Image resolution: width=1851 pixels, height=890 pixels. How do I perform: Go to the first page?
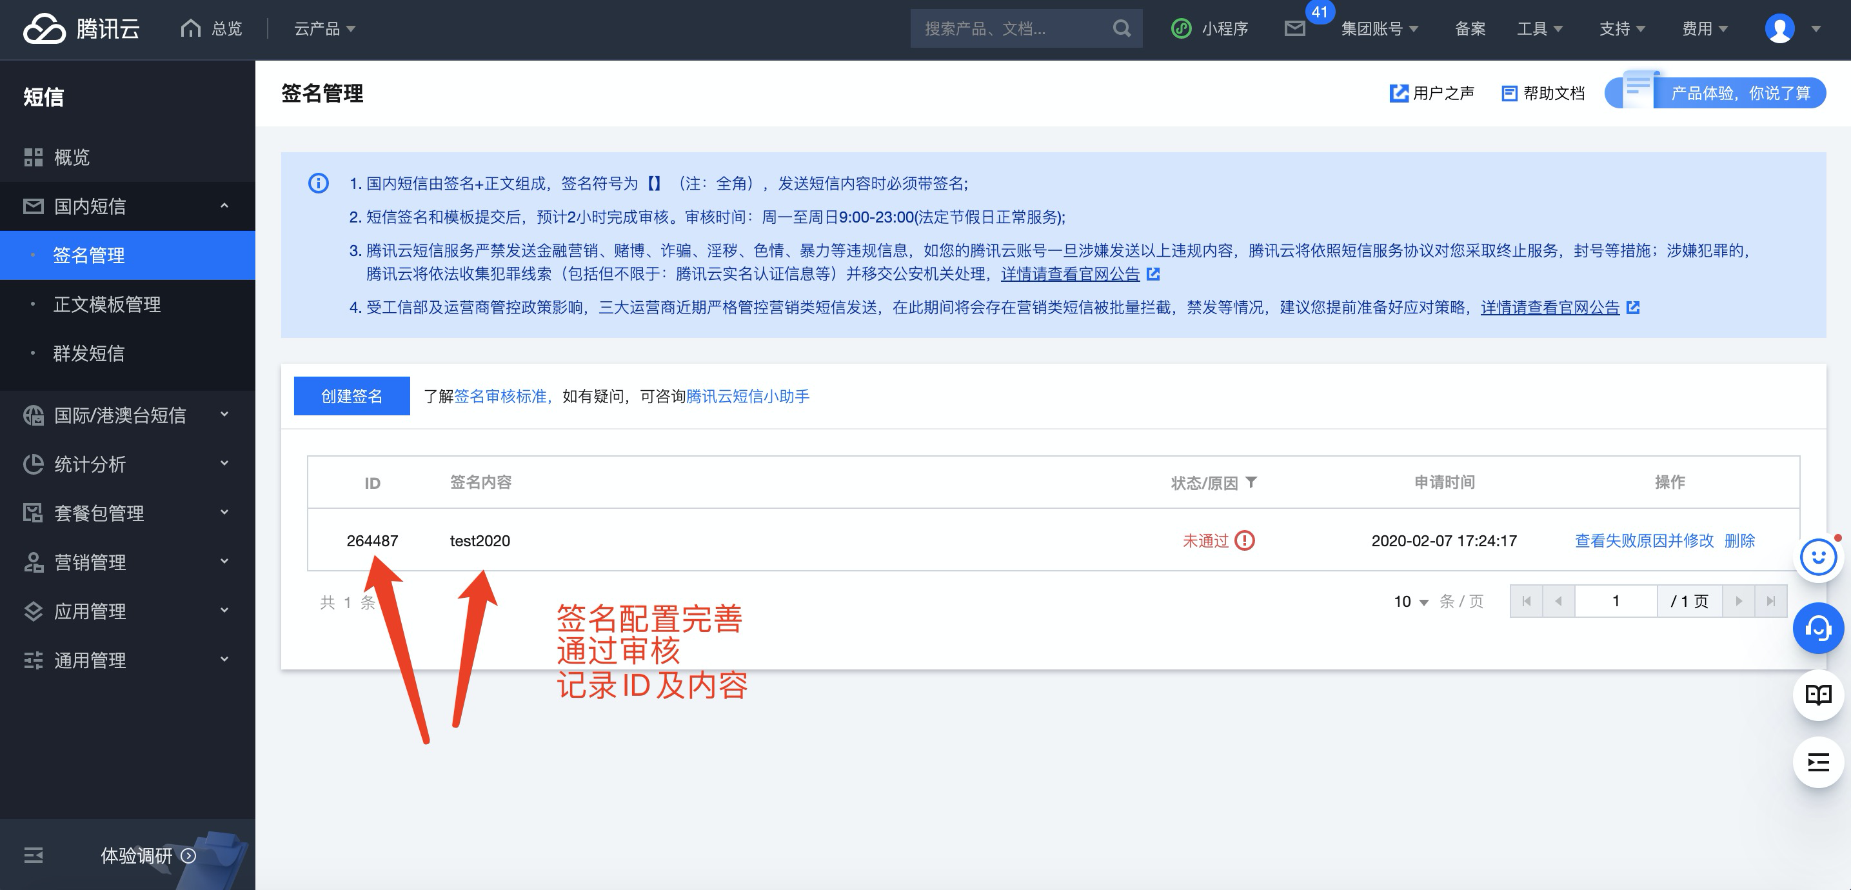[x=1526, y=601]
